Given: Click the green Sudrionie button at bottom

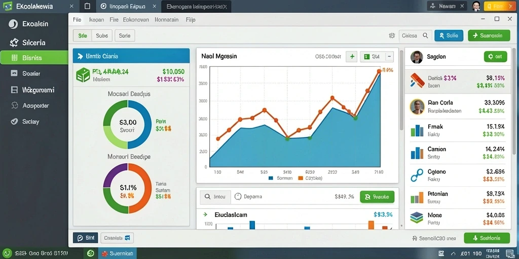Looking at the screenshot, I should click(487, 238).
